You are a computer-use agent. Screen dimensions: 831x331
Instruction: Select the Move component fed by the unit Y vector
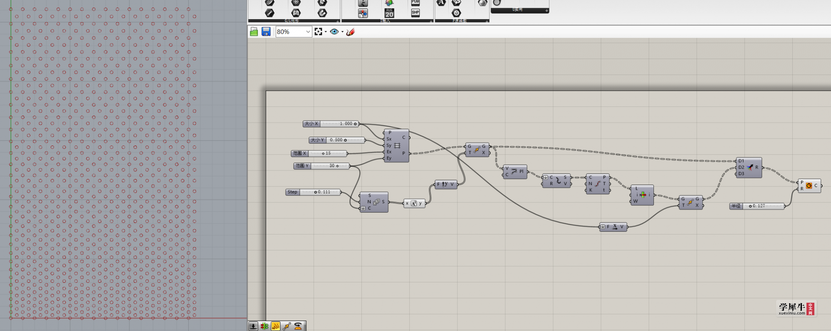point(477,150)
